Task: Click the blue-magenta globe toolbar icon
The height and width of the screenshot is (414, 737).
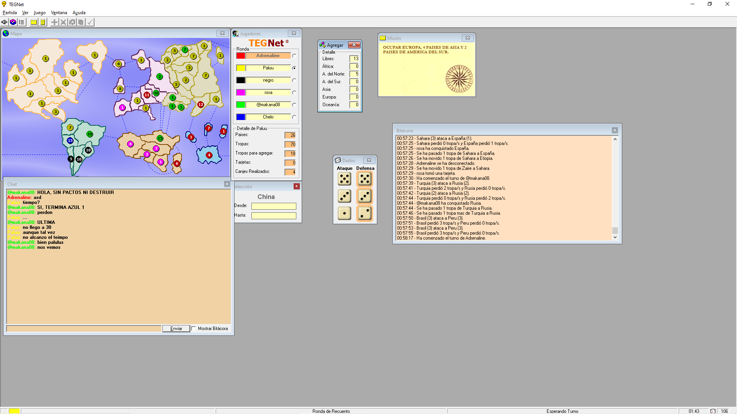Action: click(13, 22)
